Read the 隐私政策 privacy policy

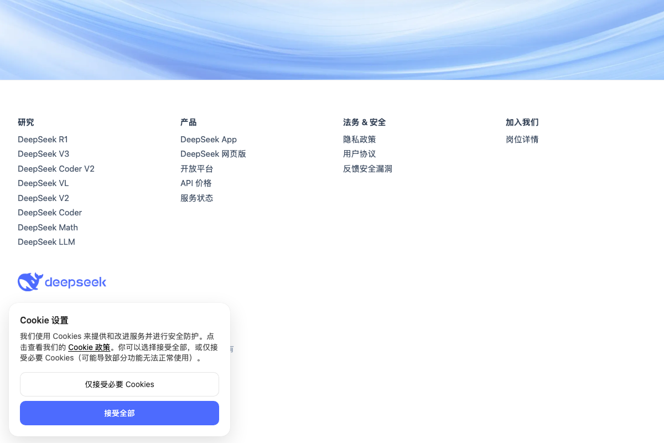coord(360,139)
